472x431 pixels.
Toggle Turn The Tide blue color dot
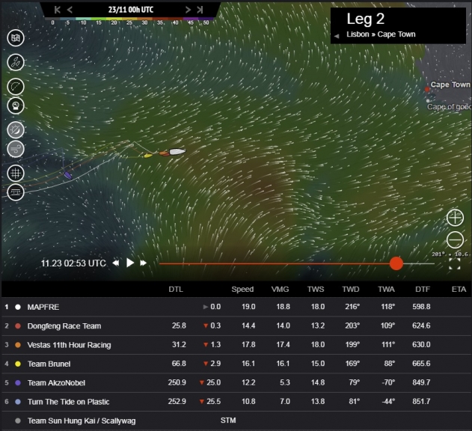click(18, 402)
